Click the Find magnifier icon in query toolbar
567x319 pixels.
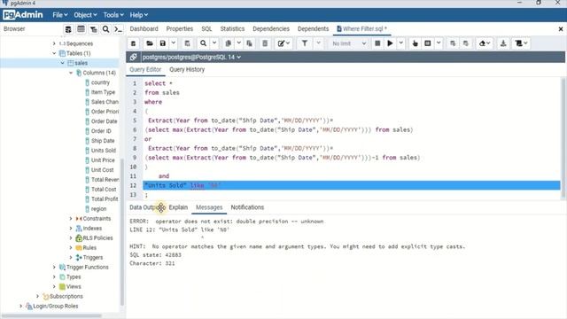(203, 43)
